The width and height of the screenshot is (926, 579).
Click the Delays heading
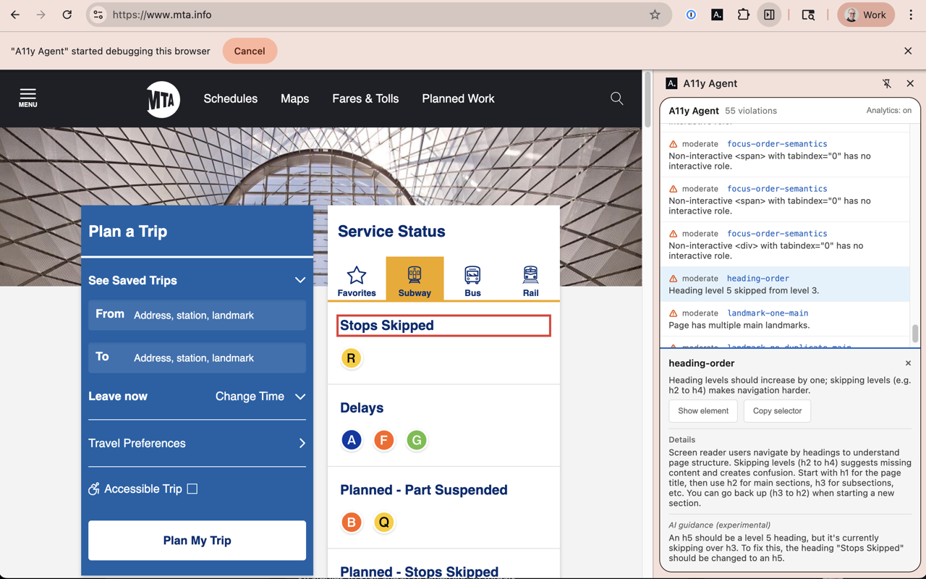click(x=362, y=408)
